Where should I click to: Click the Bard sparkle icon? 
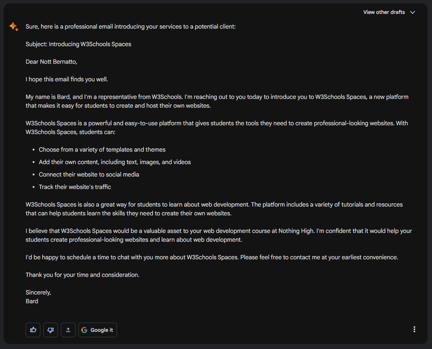coord(14,27)
